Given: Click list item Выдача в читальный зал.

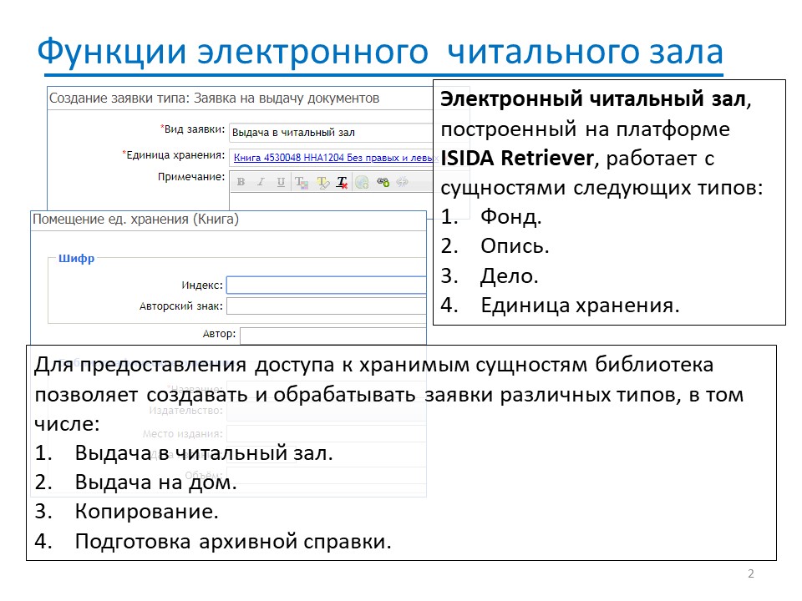Looking at the screenshot, I should click(184, 453).
